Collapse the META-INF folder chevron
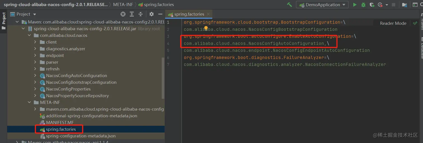This screenshot has width=423, height=143. 29,102
